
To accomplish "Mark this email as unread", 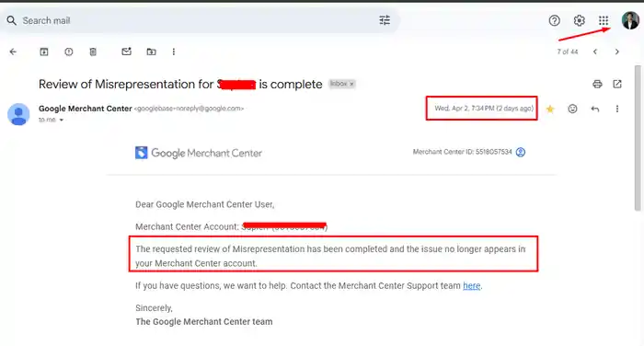I will 127,52.
